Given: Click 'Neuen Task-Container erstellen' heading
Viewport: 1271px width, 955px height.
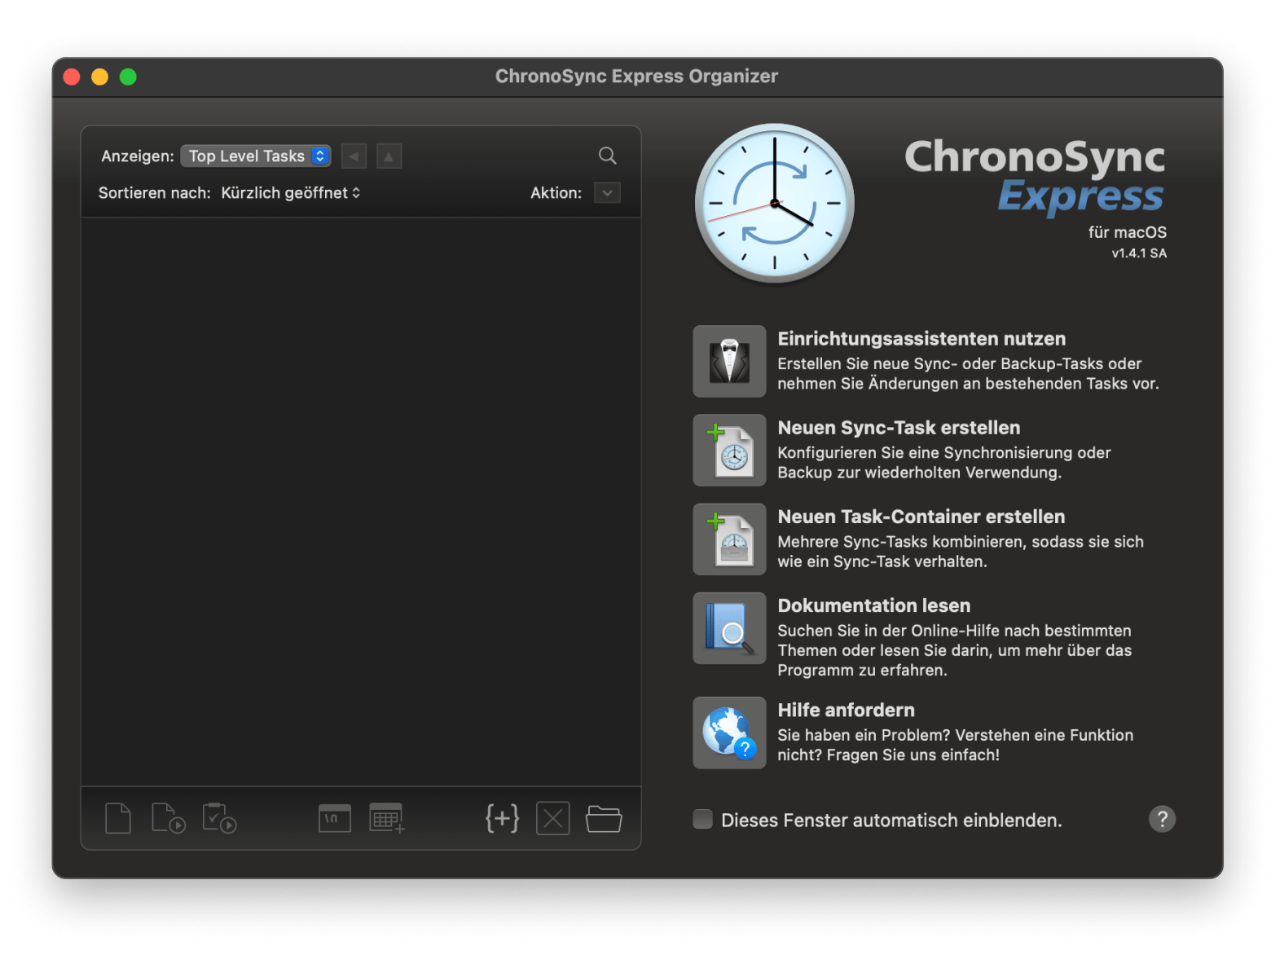Looking at the screenshot, I should pyautogui.click(x=921, y=517).
